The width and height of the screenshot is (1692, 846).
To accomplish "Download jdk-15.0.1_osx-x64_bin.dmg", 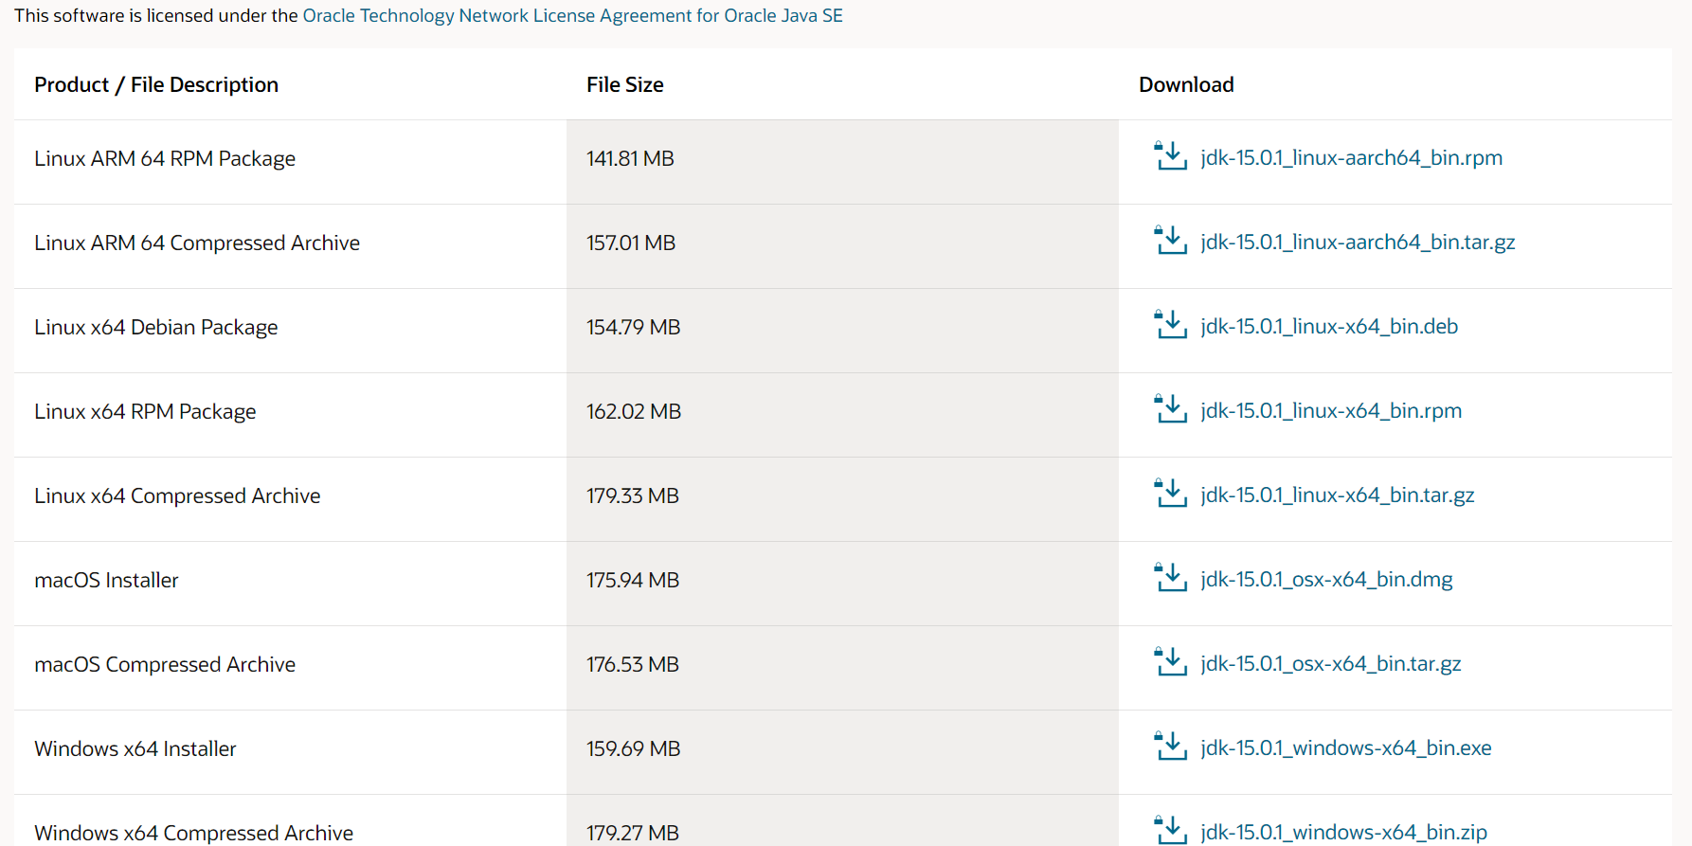I will [1326, 580].
